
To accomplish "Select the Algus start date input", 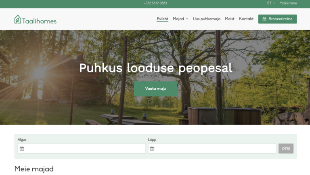I will 85,149.
